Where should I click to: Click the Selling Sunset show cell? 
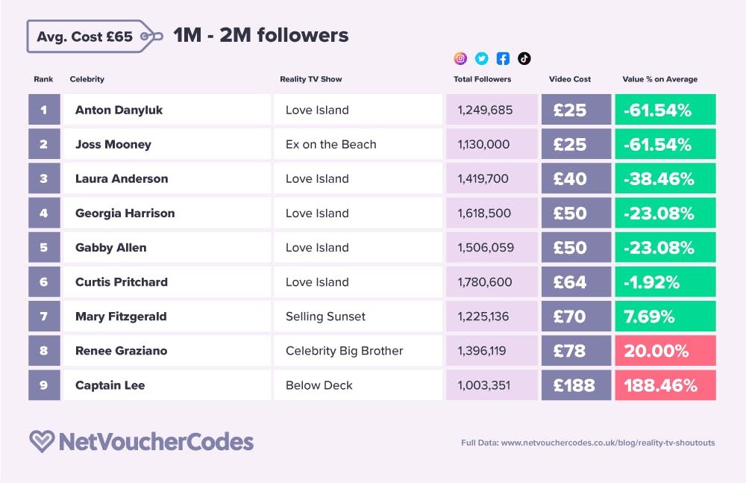357,317
